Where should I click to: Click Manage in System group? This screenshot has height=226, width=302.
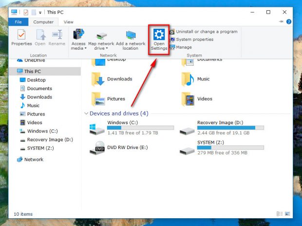pyautogui.click(x=181, y=47)
